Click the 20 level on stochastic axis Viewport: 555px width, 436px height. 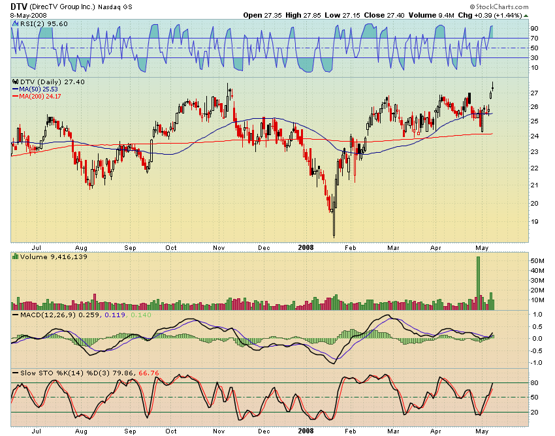[x=534, y=413]
